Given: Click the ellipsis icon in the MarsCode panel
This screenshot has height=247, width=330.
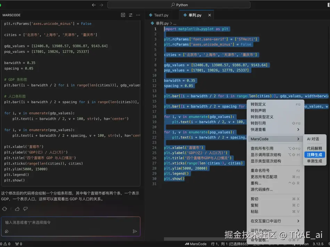Looking at the screenshot, I should (138, 15).
